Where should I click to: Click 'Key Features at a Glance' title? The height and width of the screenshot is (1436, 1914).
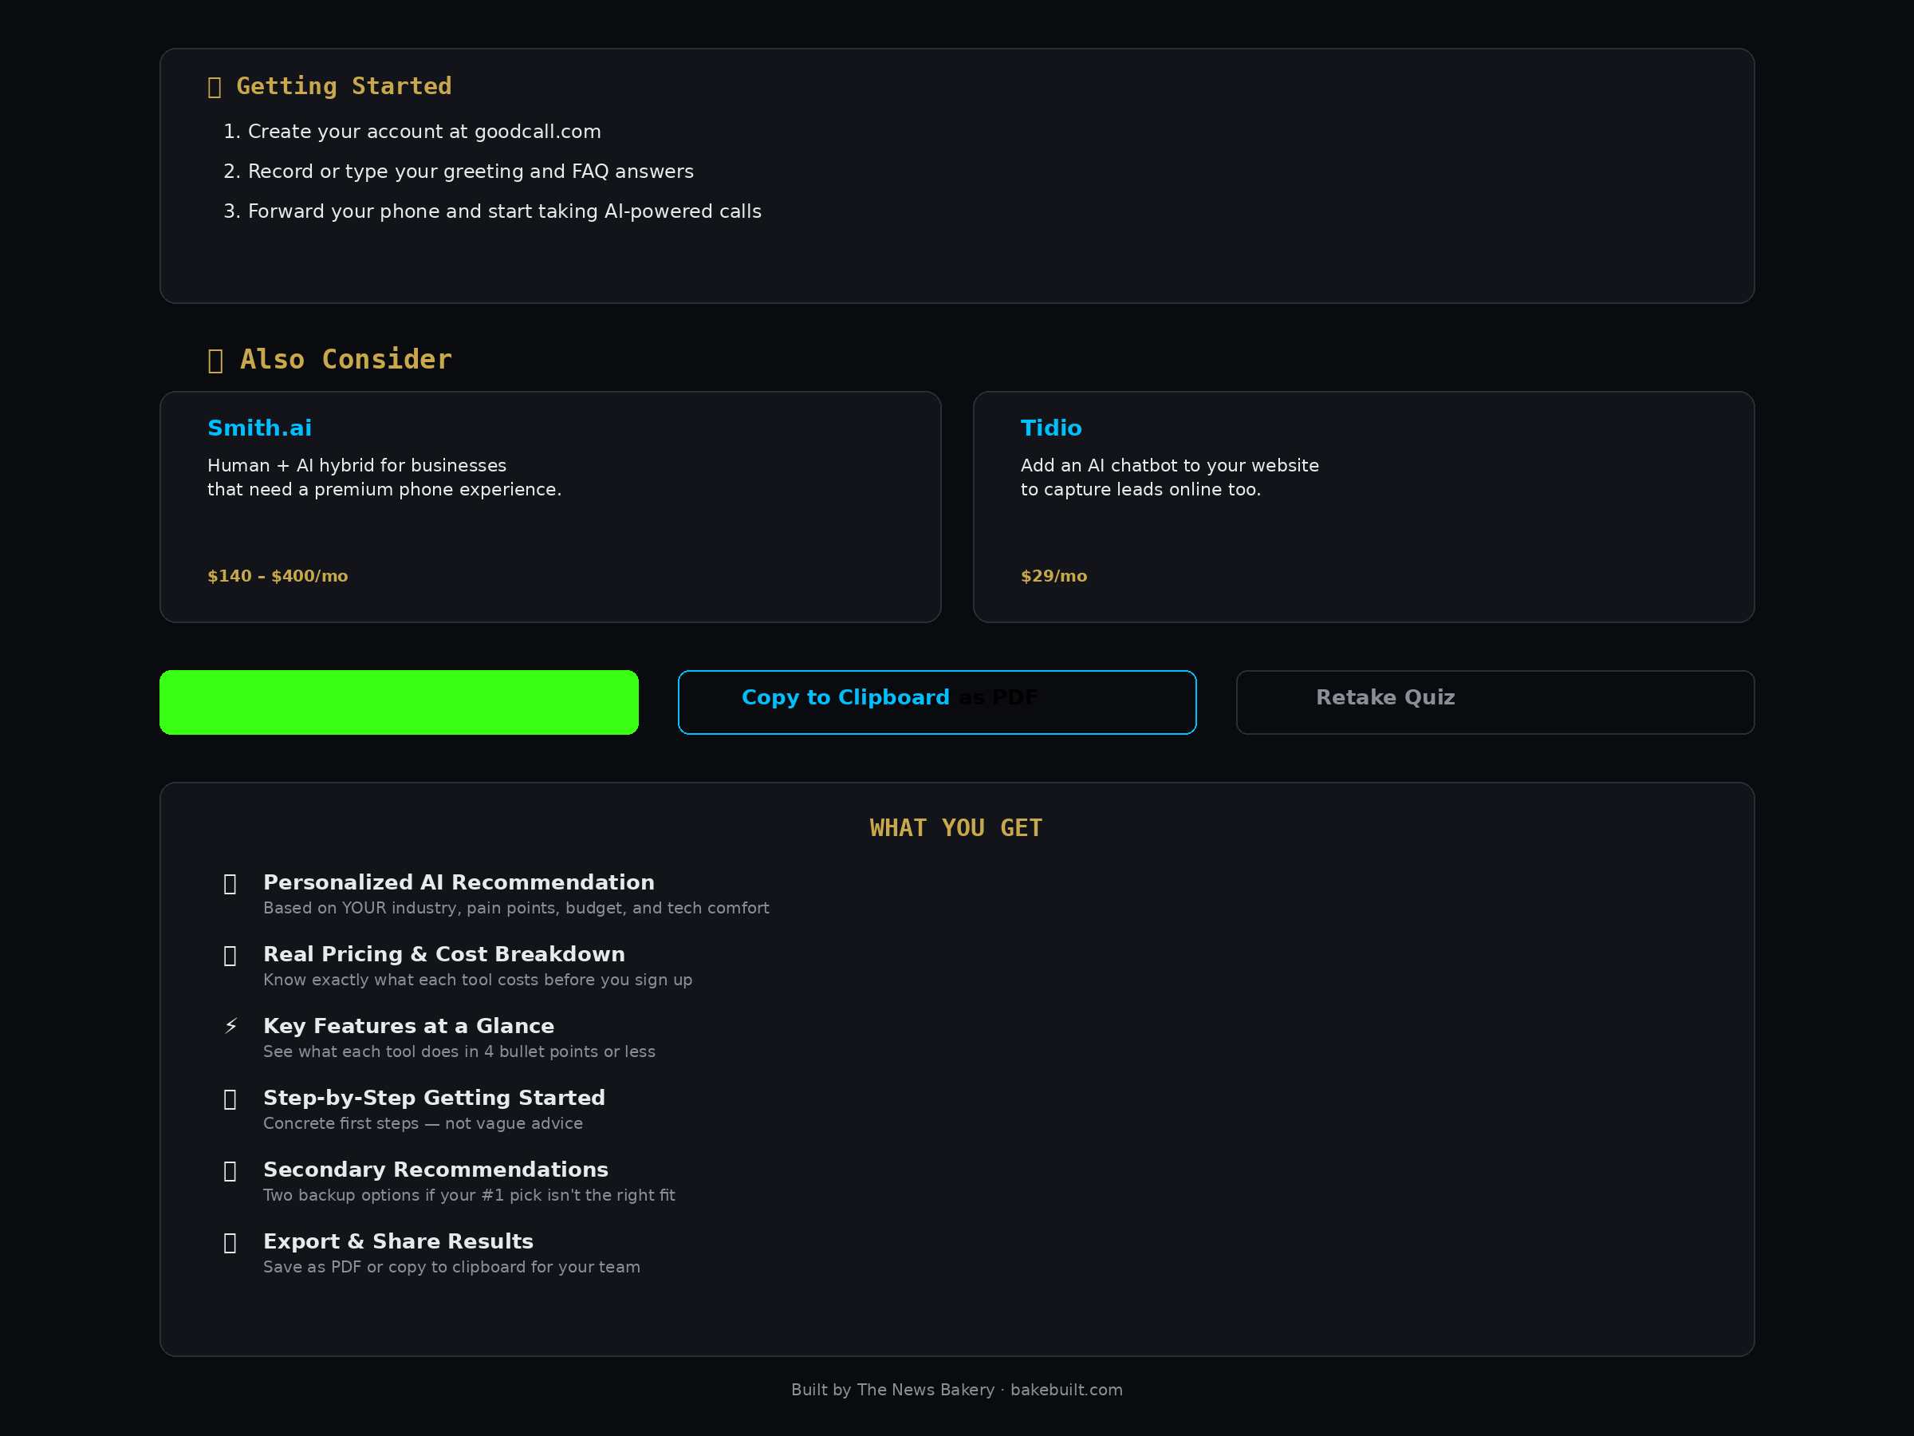click(408, 1026)
